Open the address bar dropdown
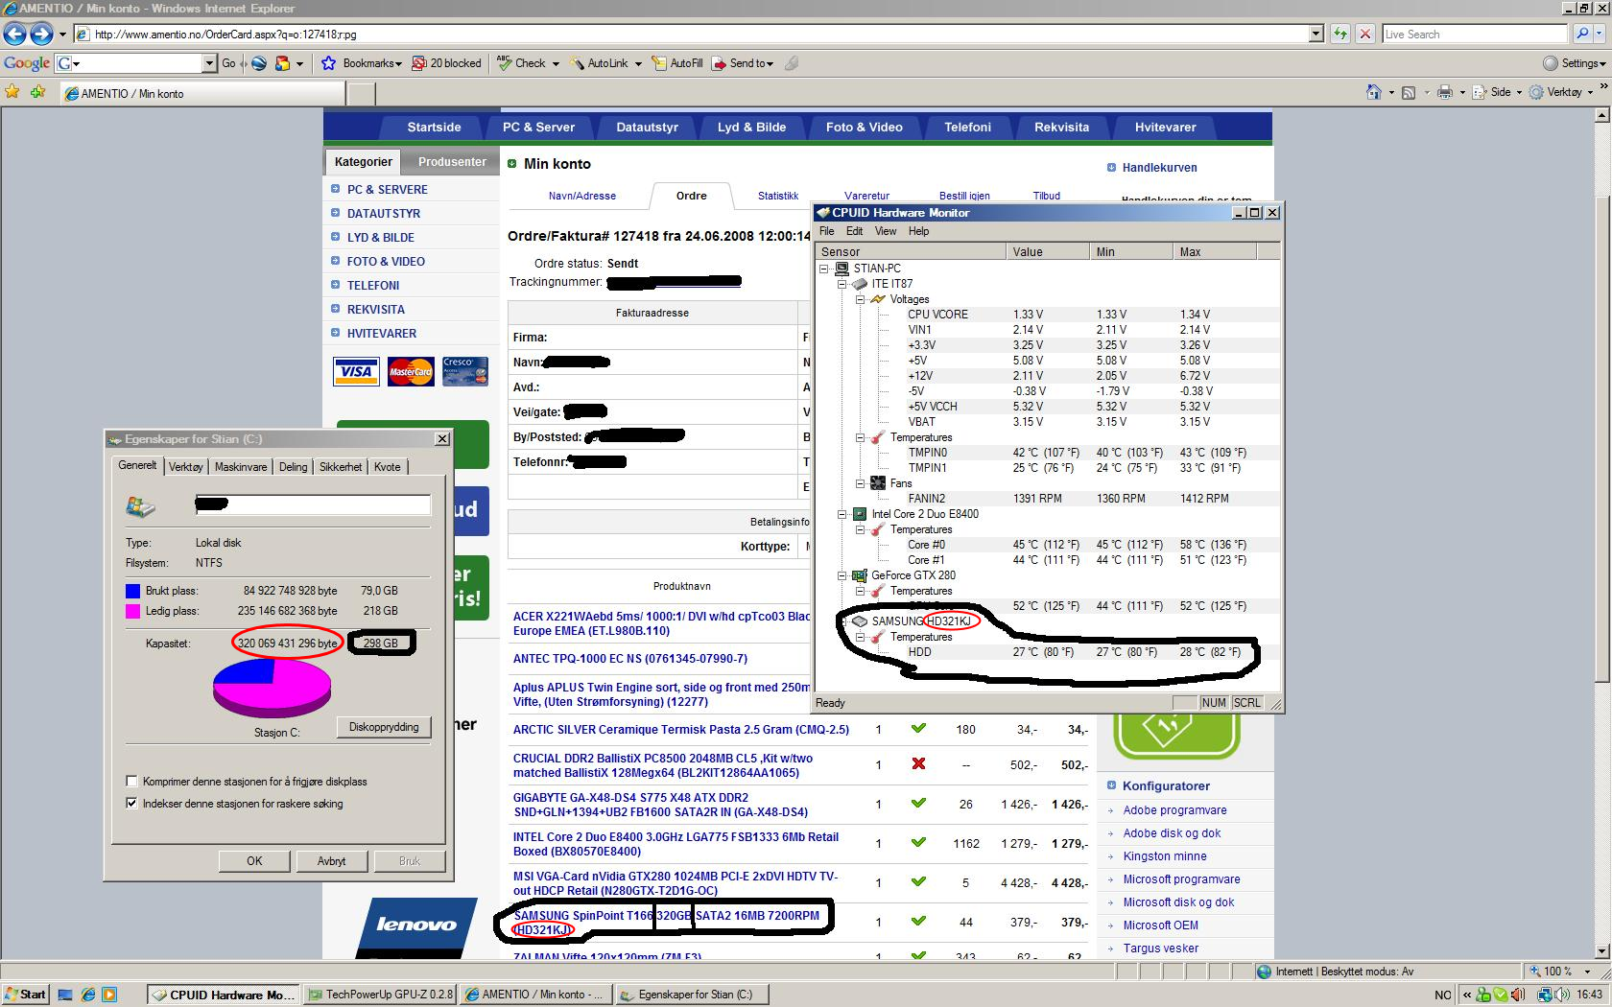Viewport: 1612px width, 1007px height. point(1316,35)
